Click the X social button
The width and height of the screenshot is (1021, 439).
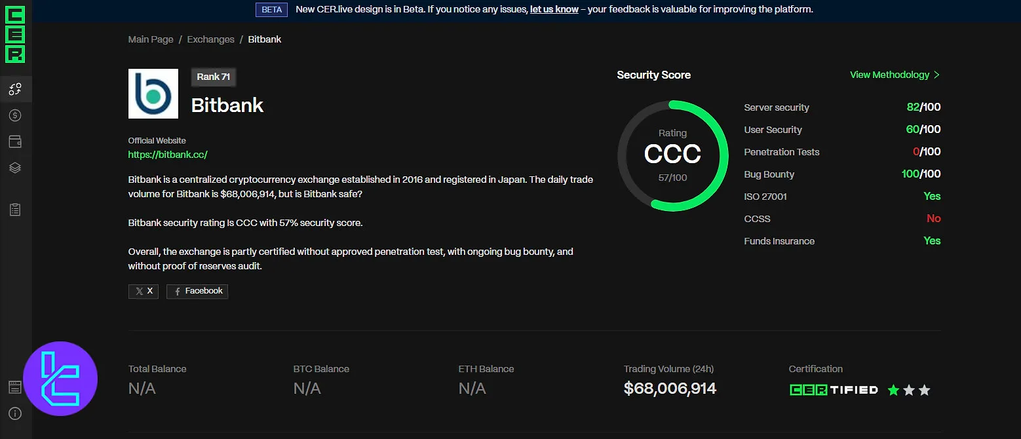pos(144,291)
